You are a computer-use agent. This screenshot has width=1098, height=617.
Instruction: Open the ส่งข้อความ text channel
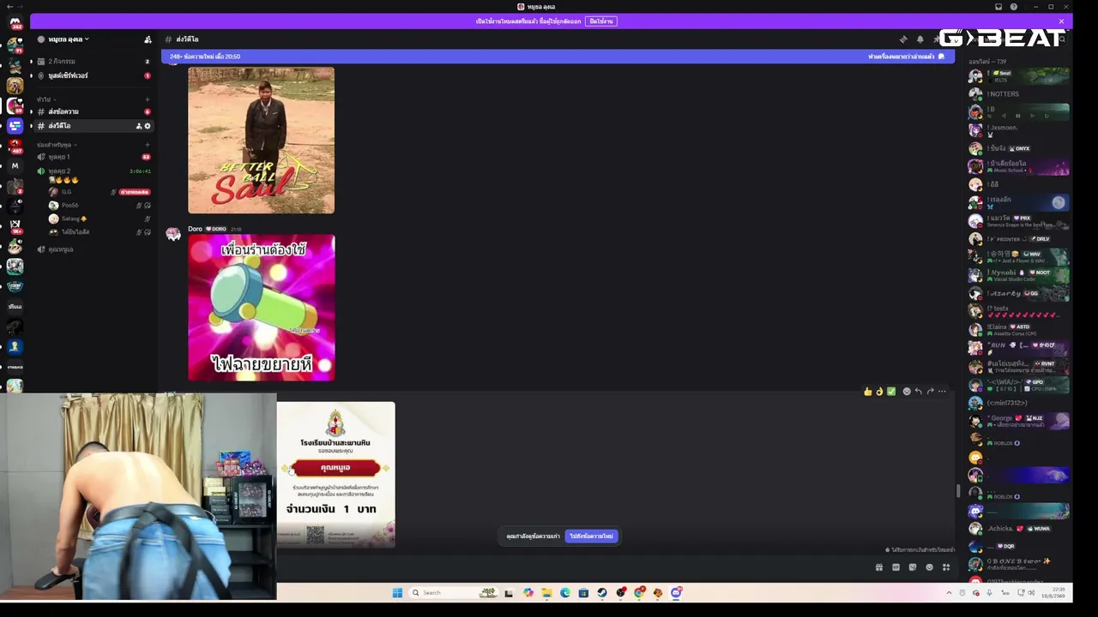click(94, 112)
